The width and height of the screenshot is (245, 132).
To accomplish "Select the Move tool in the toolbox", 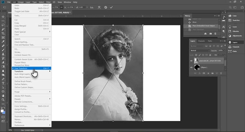I will (3, 17).
